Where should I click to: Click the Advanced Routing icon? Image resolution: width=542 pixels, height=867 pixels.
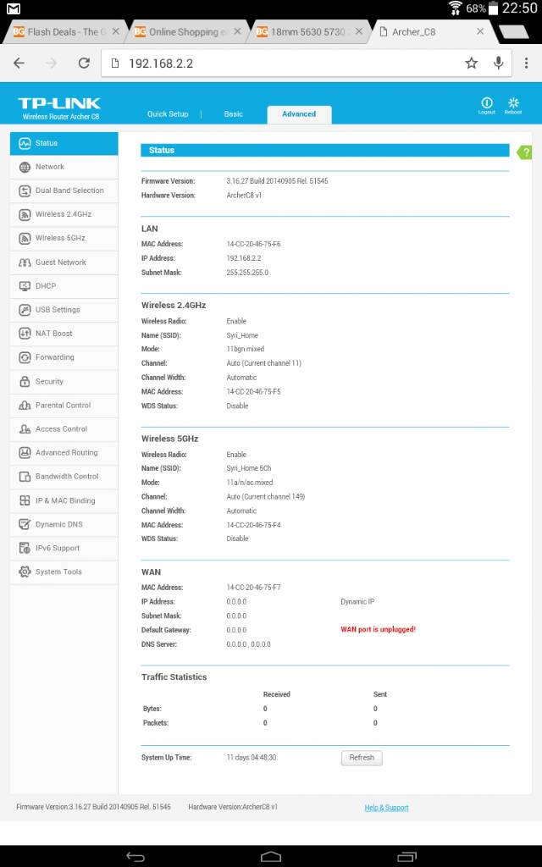25,453
